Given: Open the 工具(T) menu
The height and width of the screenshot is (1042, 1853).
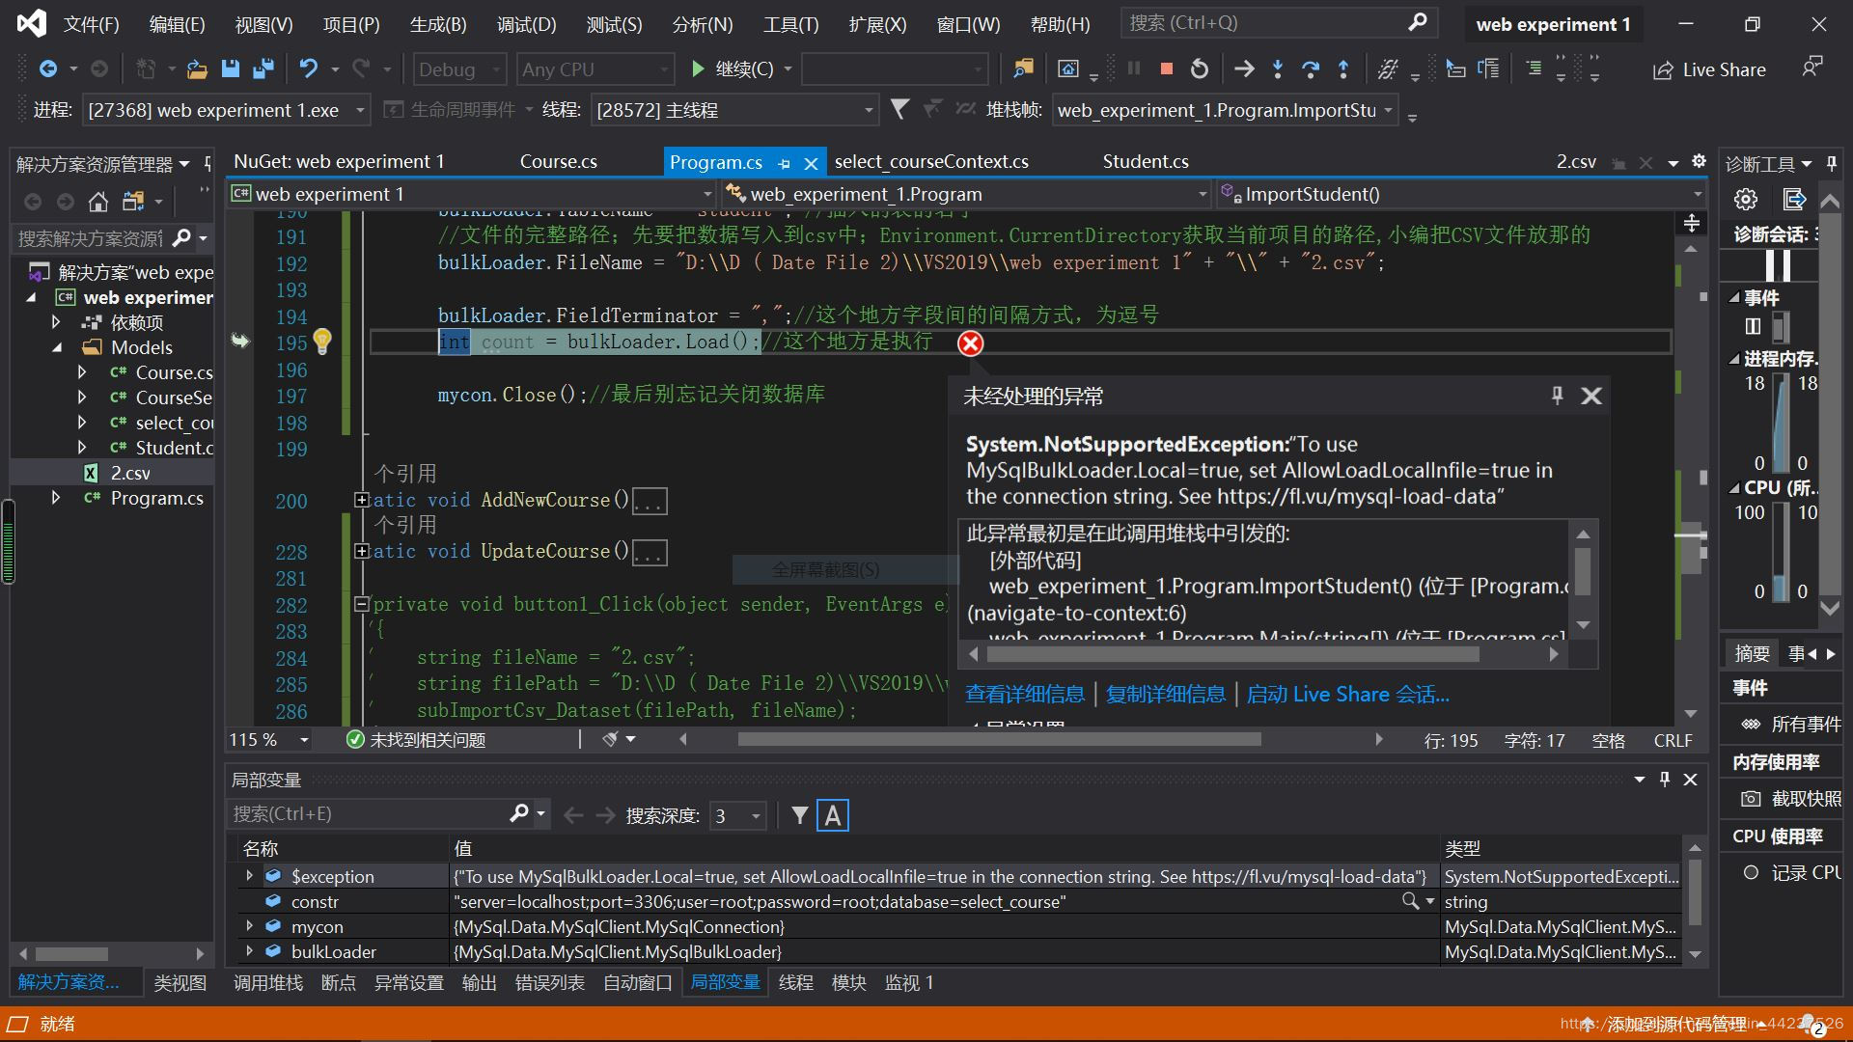Looking at the screenshot, I should [790, 24].
